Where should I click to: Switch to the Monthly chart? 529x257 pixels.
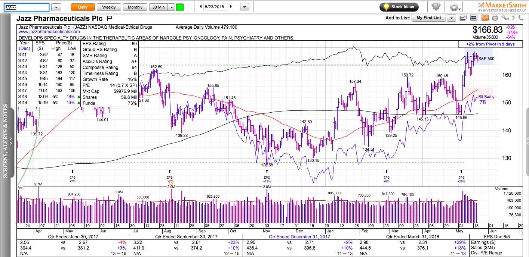pyautogui.click(x=135, y=7)
